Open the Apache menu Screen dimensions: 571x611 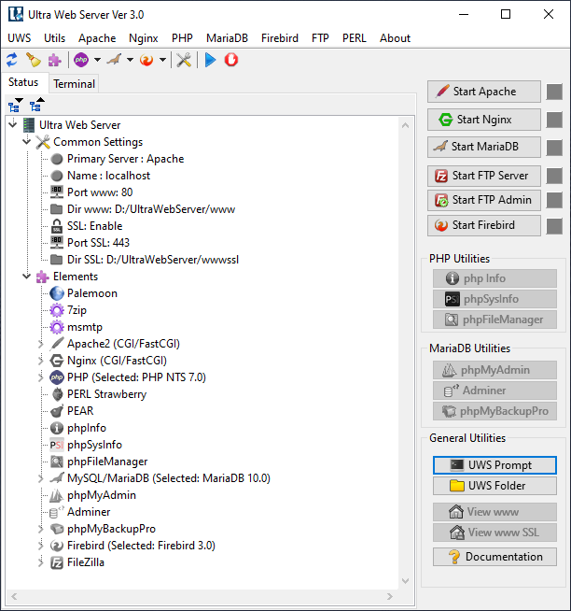click(97, 38)
